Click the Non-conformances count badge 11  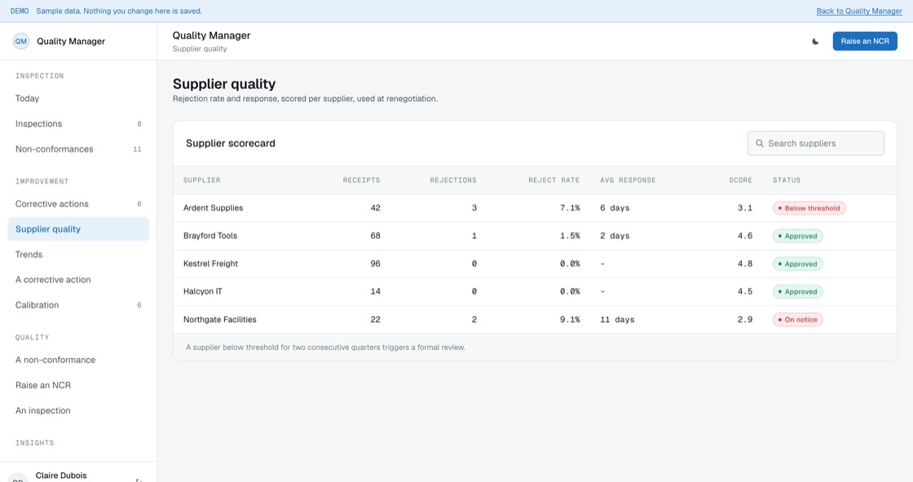137,149
